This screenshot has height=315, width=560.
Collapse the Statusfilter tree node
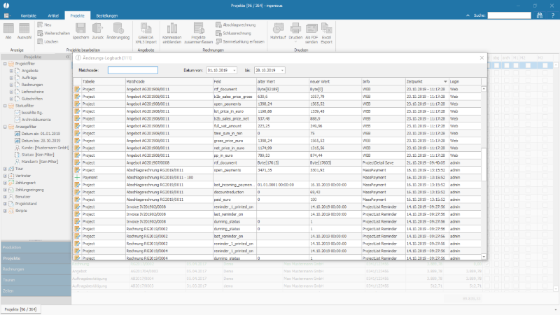click(x=5, y=106)
